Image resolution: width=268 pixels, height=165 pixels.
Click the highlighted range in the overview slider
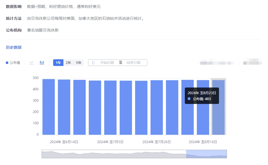click(x=206, y=154)
